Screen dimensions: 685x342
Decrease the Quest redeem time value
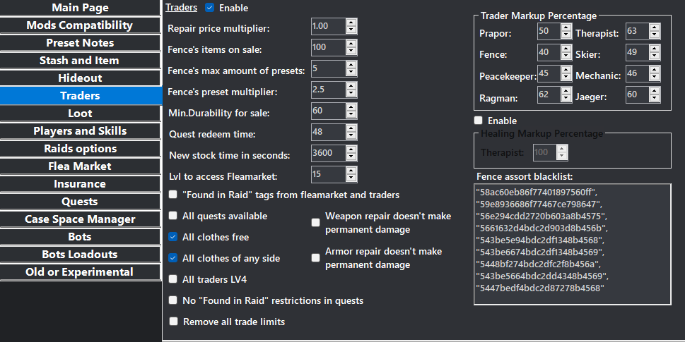[351, 136]
